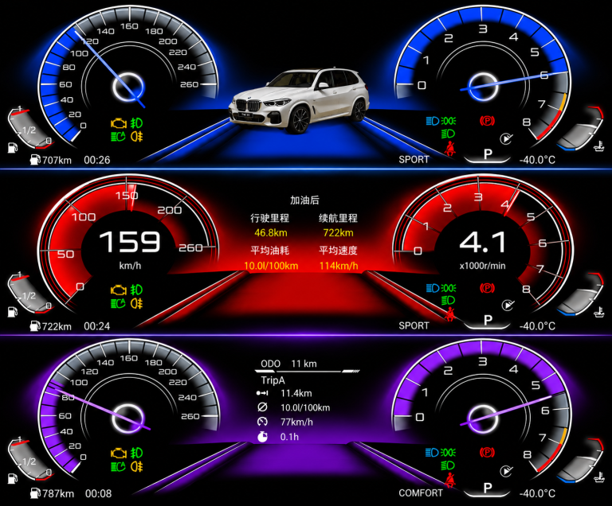Click stopwatch icon beside 0.1h
The image size is (612, 506).
(263, 437)
